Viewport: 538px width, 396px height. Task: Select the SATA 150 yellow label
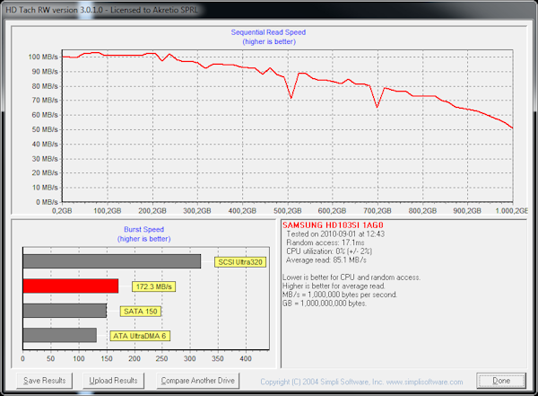140,311
